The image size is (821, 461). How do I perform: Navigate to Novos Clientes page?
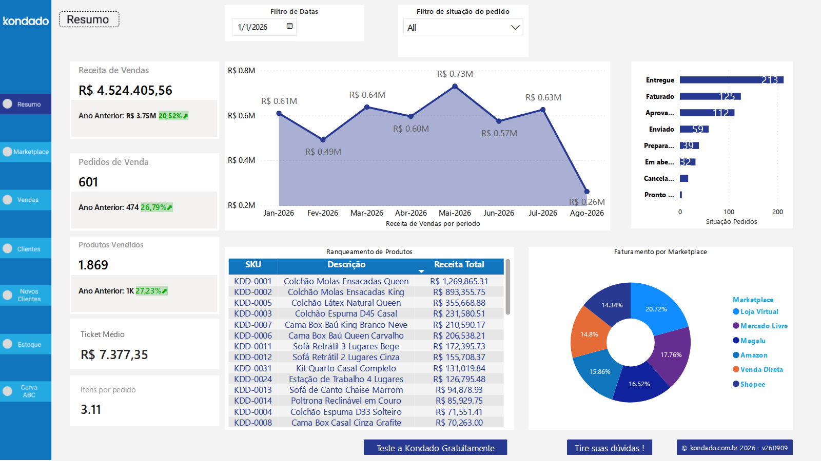(26, 296)
